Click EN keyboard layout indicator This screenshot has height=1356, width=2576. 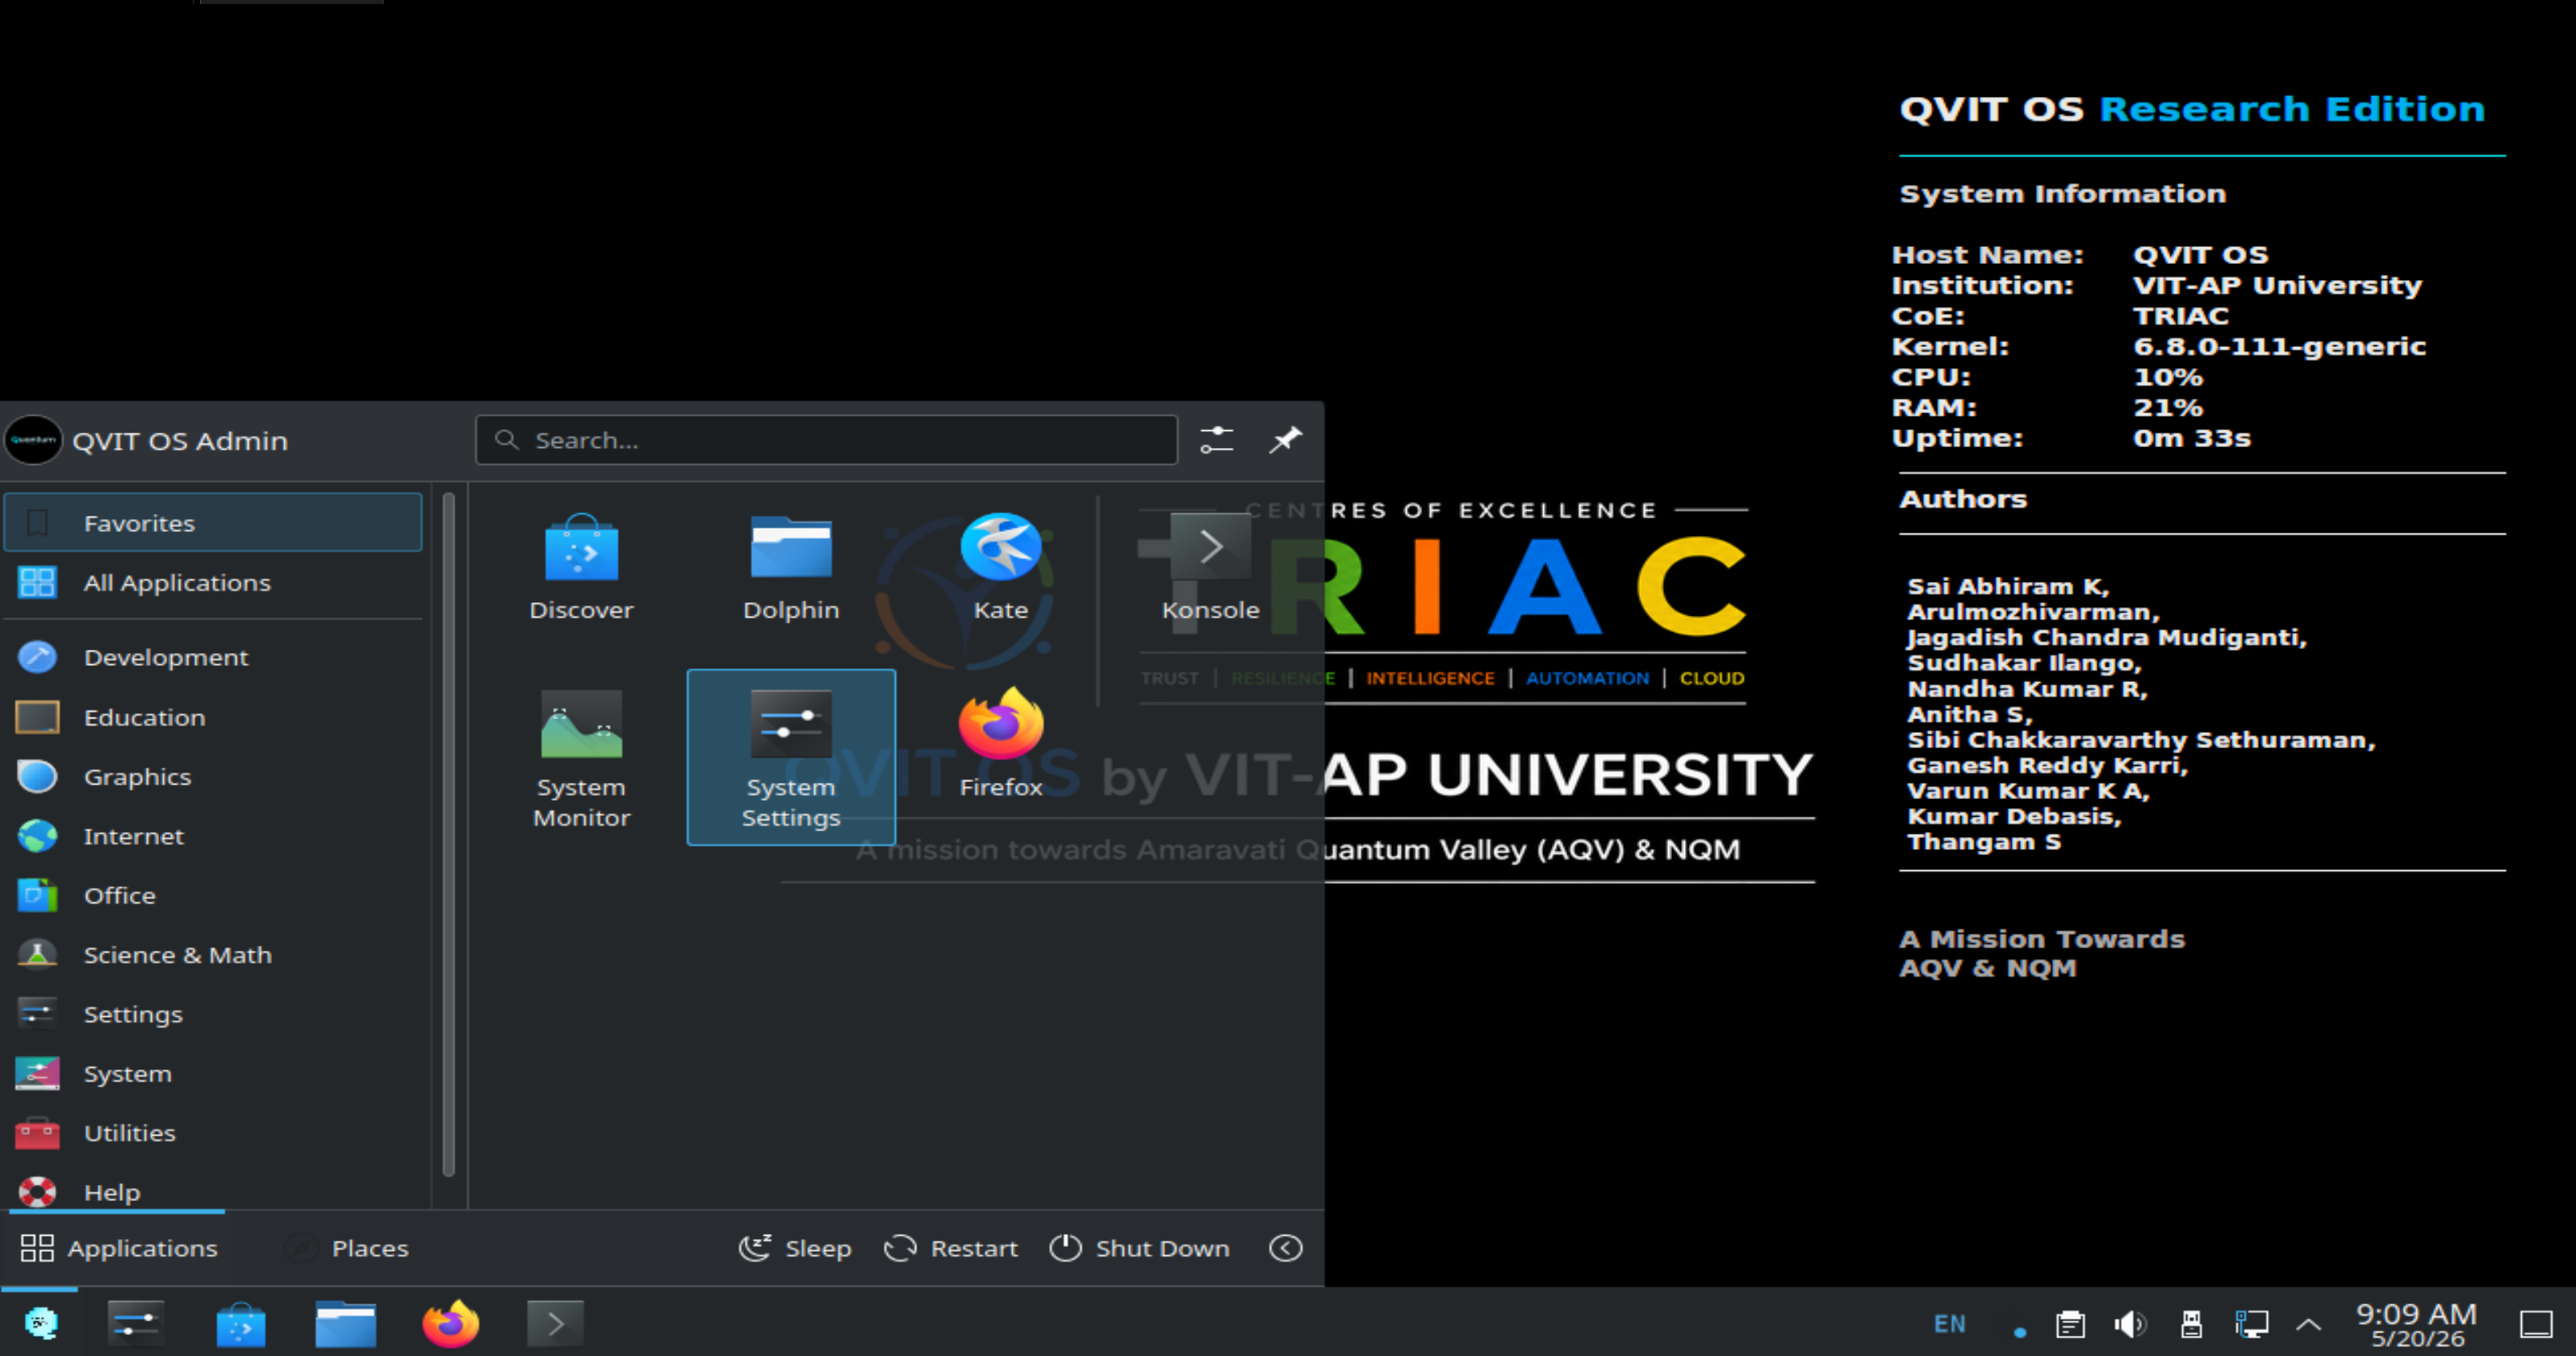click(x=1950, y=1324)
